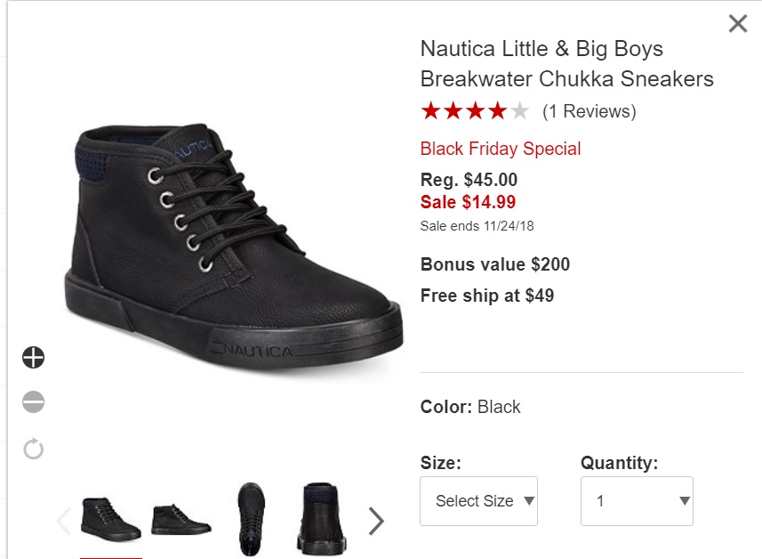Screen dimensions: 762x559
Task: Reset the image view with the refresh icon
Action: point(33,449)
